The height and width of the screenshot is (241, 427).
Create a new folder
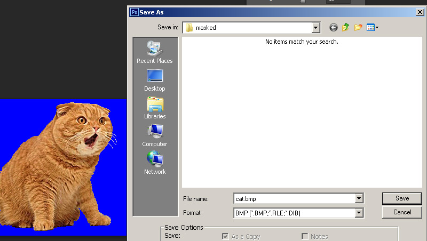pos(358,27)
